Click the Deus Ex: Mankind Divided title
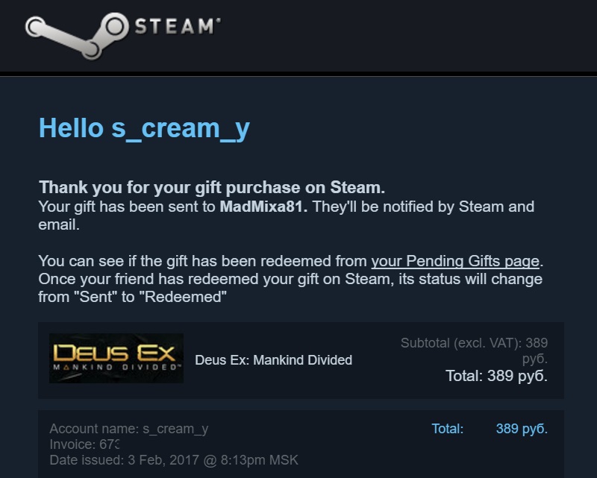The height and width of the screenshot is (478, 597). [273, 360]
